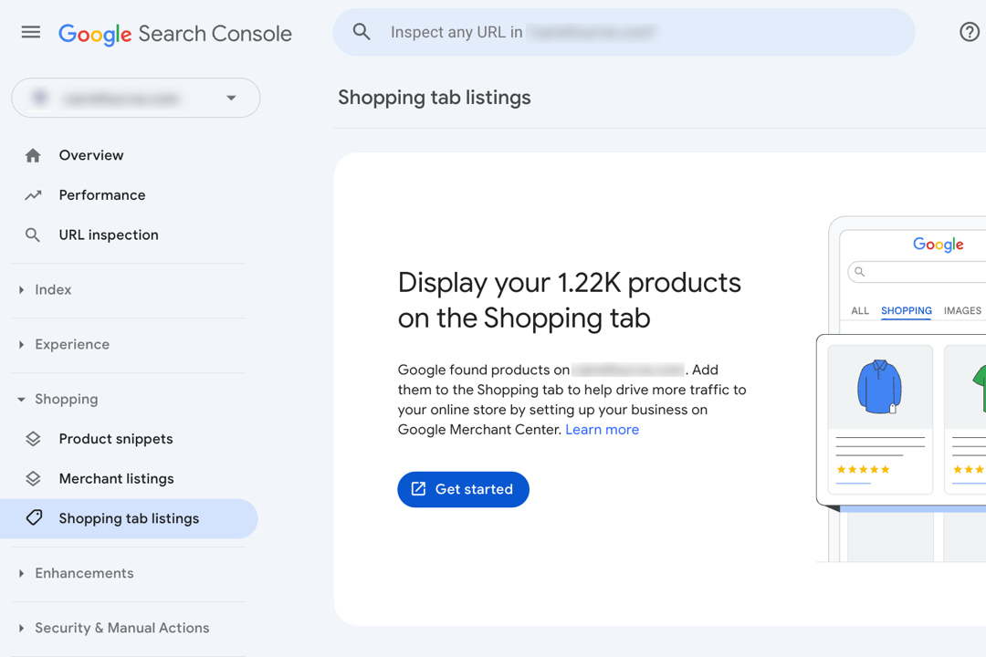
Task: Click the help question mark icon
Action: [x=969, y=32]
